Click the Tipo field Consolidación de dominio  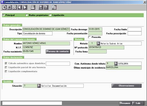pyautogui.click(x=38, y=33)
